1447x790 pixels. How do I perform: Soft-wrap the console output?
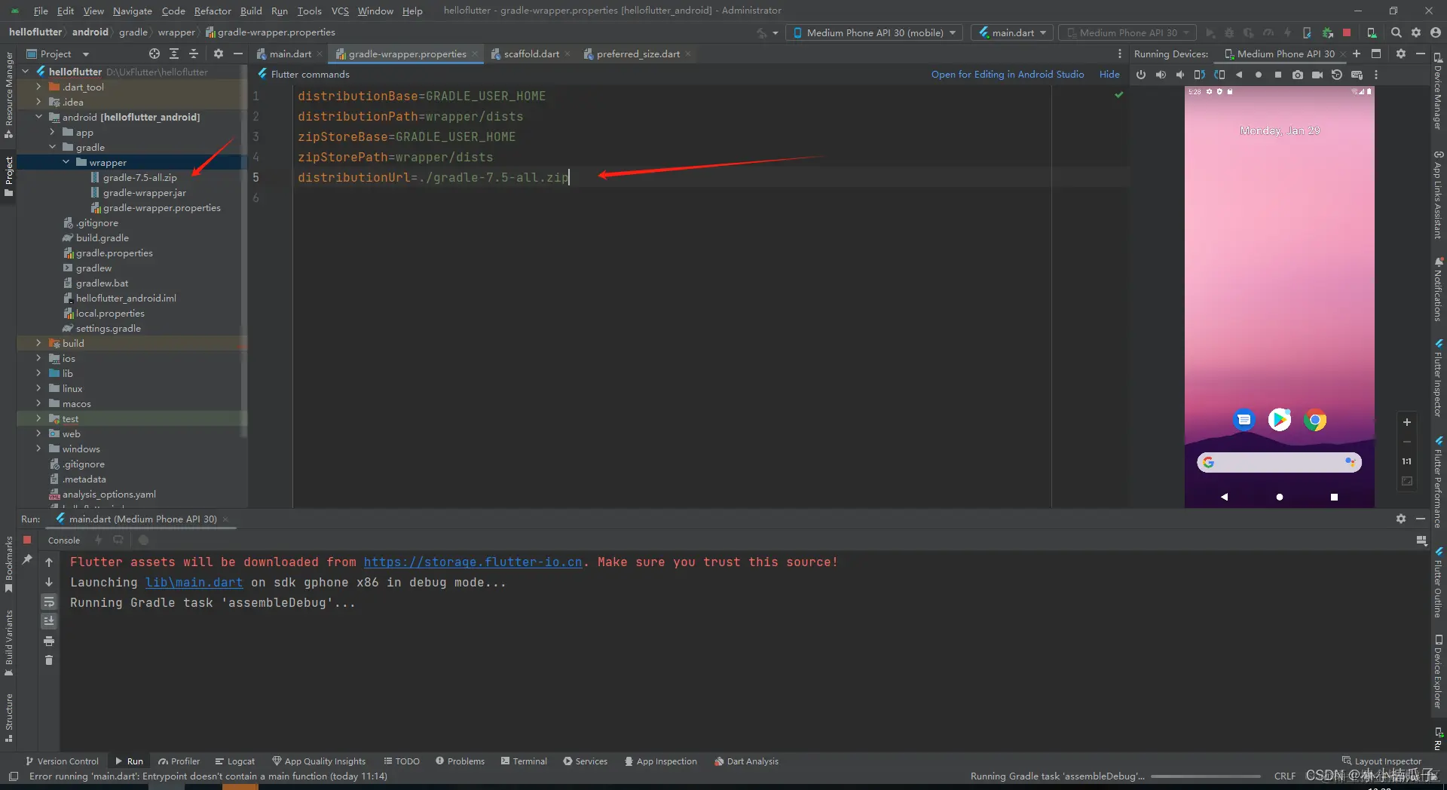tap(49, 602)
